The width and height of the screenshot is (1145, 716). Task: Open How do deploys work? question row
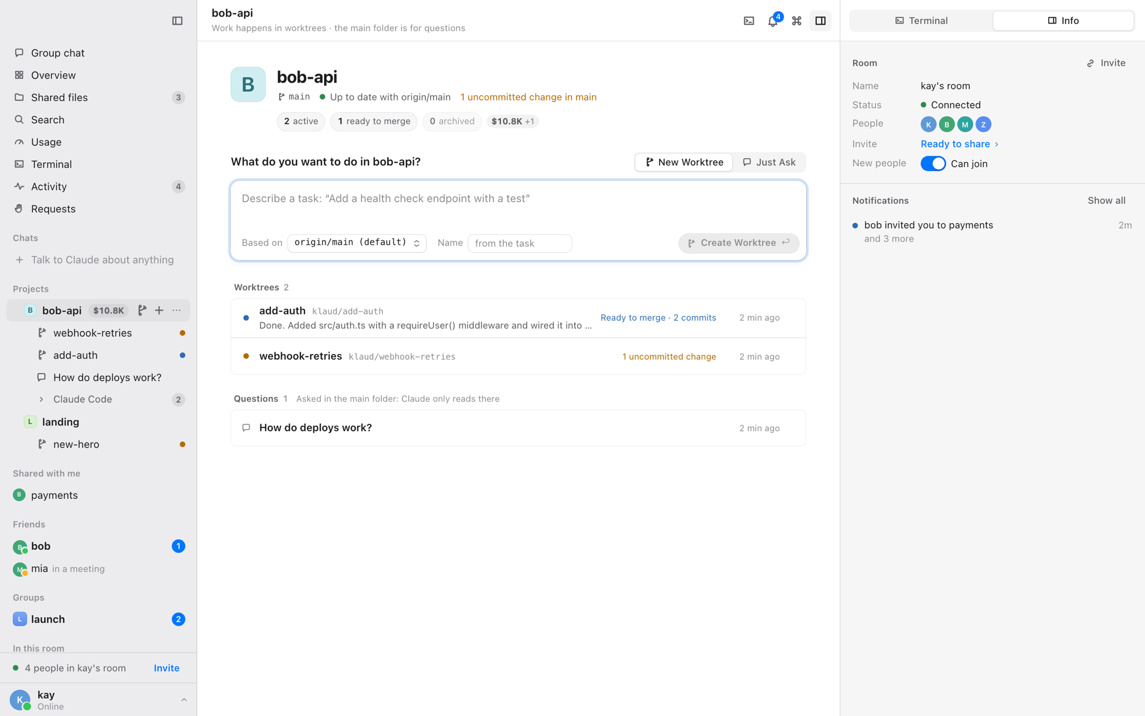click(x=518, y=428)
